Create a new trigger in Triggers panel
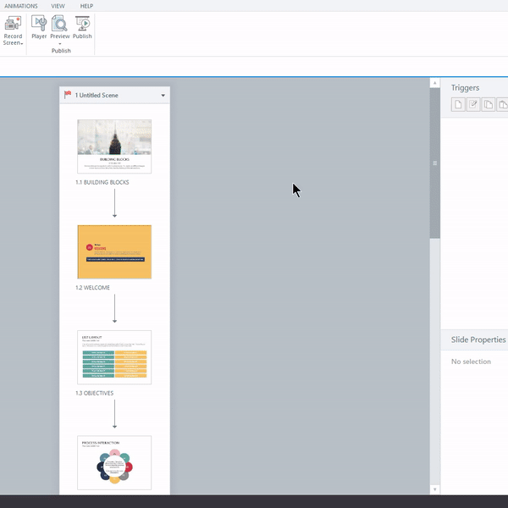 458,104
